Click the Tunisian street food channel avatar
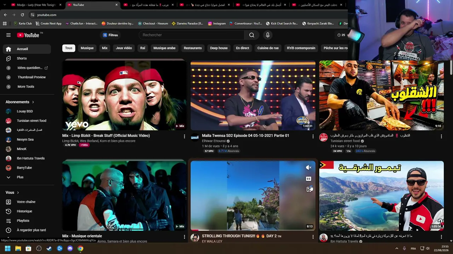The image size is (453, 254). point(323,137)
